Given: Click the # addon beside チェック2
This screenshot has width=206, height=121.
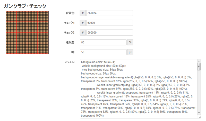Looking at the screenshot, I should 83,33.
